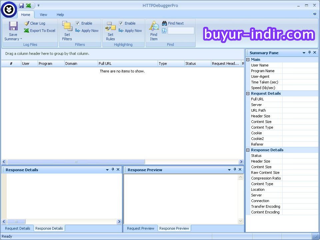Screen dimensions: 320x240
Task: Open the Help ribbon tab
Action: pos(60,15)
